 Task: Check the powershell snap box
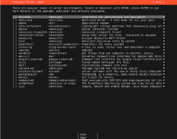(x=15, y=44)
